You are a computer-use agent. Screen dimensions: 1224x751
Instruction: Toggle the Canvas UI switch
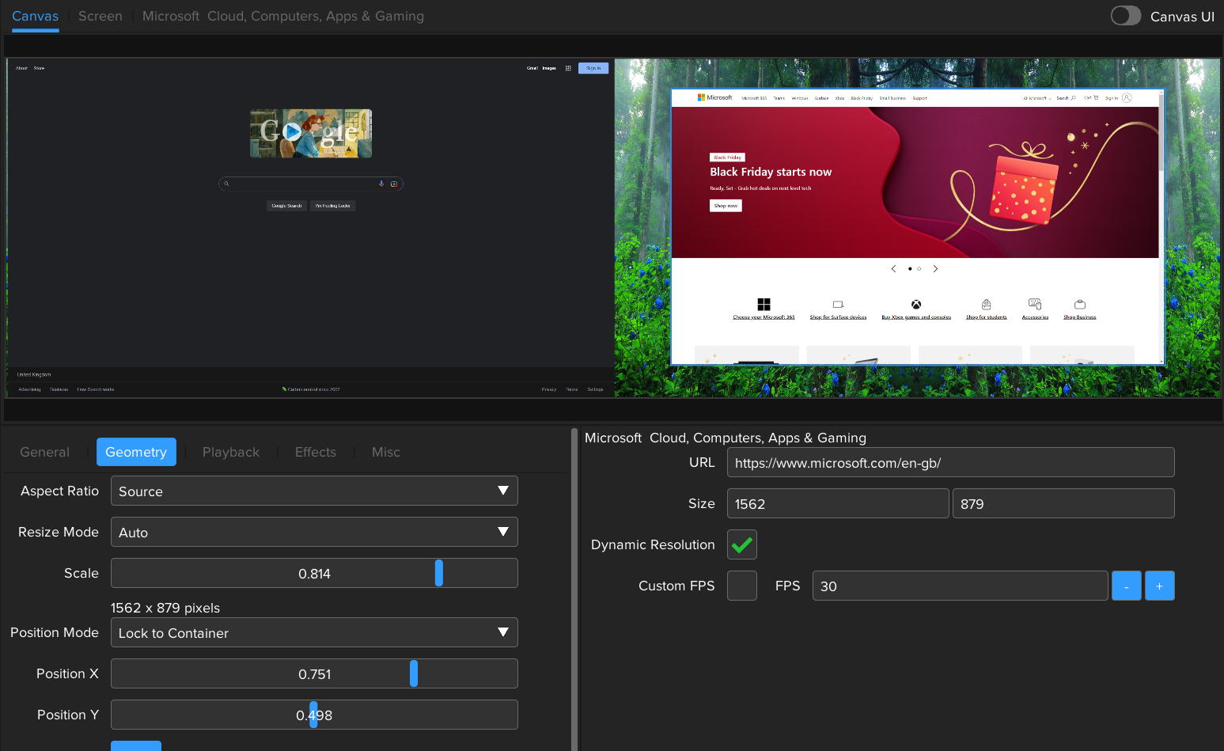(x=1125, y=16)
